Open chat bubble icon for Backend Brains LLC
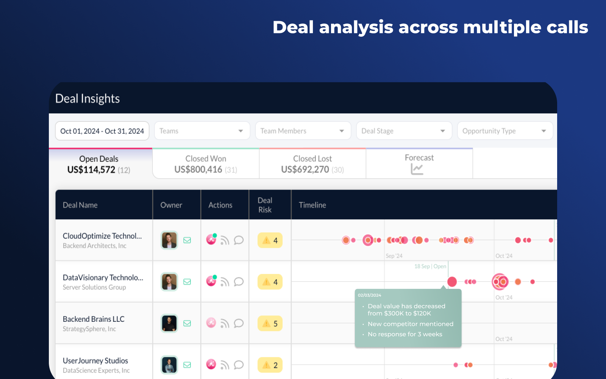Screen dimensions: 606x379 pos(239,323)
